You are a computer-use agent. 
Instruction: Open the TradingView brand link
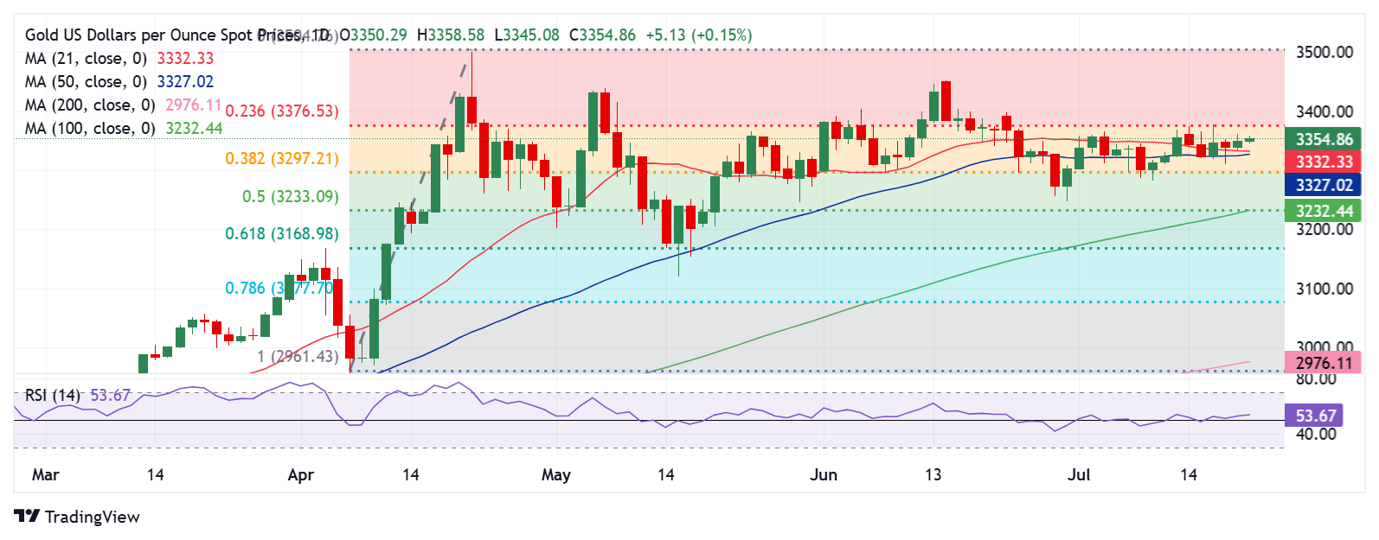(77, 517)
